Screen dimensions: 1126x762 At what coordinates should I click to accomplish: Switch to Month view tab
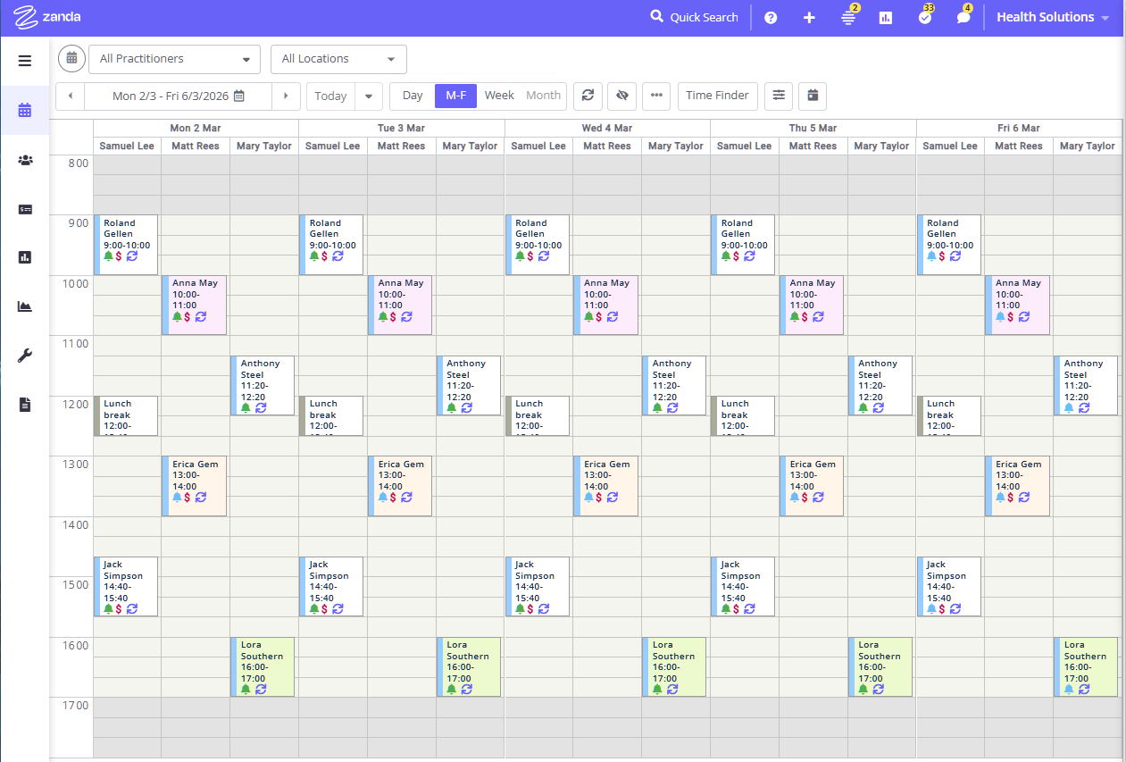click(x=543, y=96)
